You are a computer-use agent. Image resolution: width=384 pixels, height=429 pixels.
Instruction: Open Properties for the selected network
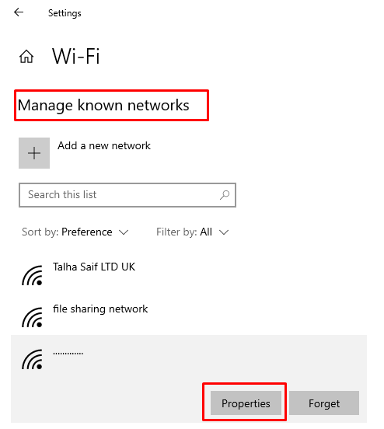click(x=246, y=403)
